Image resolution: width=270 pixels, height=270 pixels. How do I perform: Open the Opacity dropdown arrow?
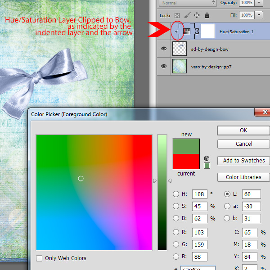tap(259, 3)
